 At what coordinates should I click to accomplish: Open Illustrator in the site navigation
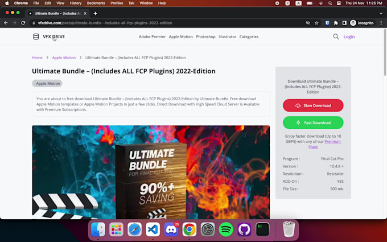227,36
